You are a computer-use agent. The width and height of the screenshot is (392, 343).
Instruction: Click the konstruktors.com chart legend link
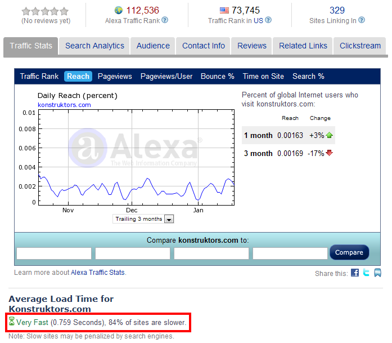point(64,105)
